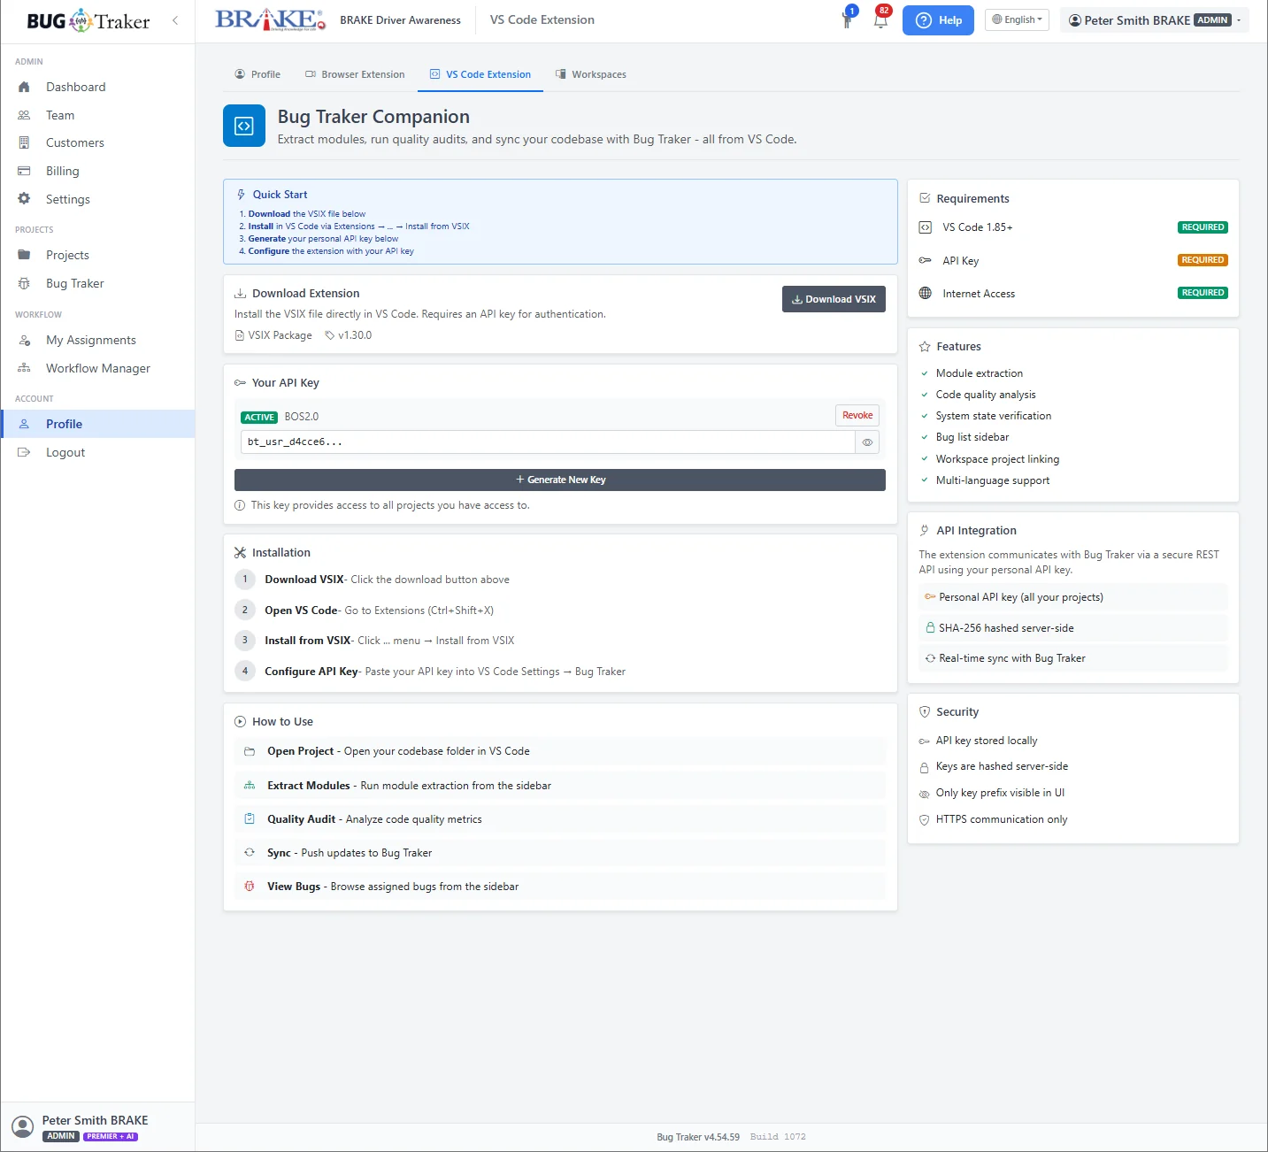Screen dimensions: 1268x1152
Task: Click SHA-256 hashed server-side item
Action: coord(1073,628)
